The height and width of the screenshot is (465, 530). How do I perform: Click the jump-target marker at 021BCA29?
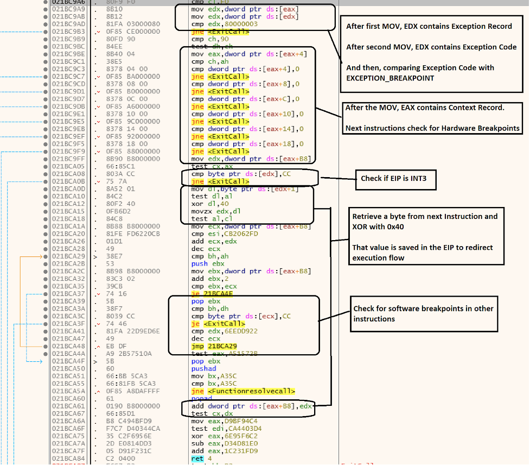[95, 257]
